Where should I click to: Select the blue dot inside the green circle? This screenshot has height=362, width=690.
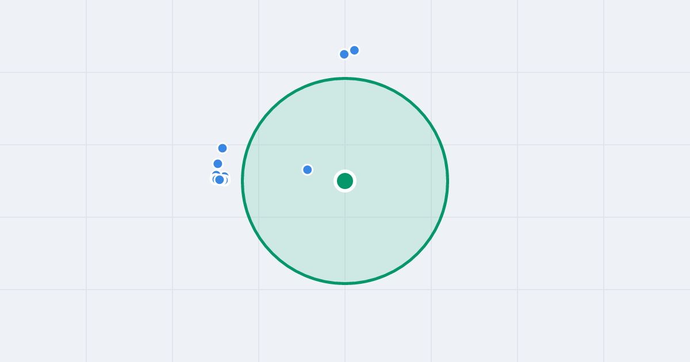point(308,170)
